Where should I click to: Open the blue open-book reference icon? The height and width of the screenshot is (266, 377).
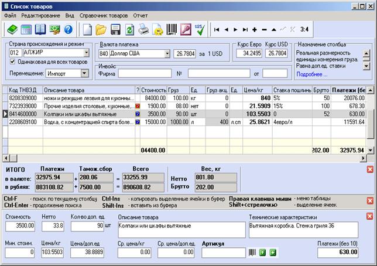coord(40,30)
